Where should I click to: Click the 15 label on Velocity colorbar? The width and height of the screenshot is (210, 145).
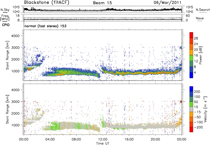[x=196, y=107]
